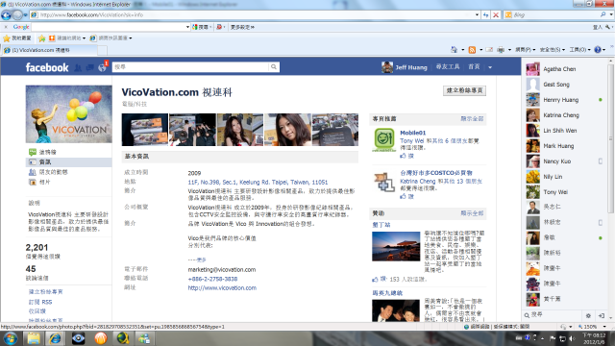The height and width of the screenshot is (346, 615).
Task: Click the +886-2 phone number link
Action: [212, 279]
